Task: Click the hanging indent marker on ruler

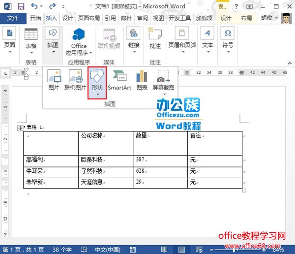Action: click(27, 75)
